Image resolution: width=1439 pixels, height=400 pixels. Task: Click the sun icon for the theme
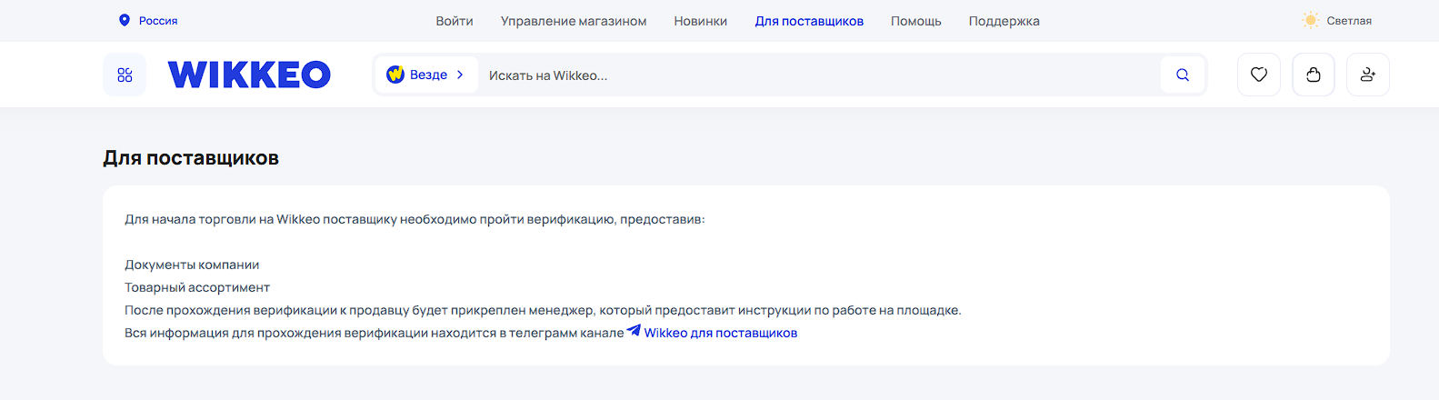click(x=1311, y=20)
